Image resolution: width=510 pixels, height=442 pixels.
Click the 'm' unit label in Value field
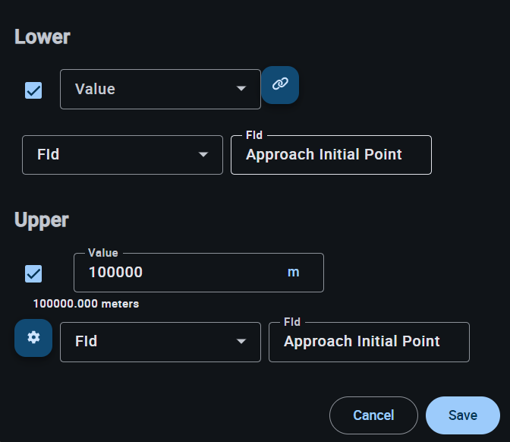point(293,273)
